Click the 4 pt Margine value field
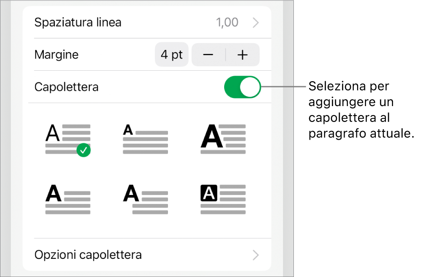The image size is (422, 277). pos(172,55)
